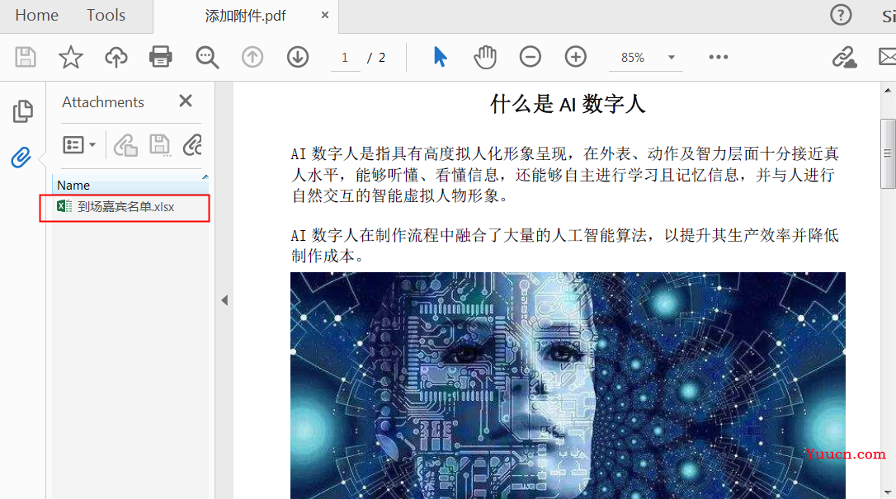
Task: Activate the Hand pan tool
Action: point(485,57)
